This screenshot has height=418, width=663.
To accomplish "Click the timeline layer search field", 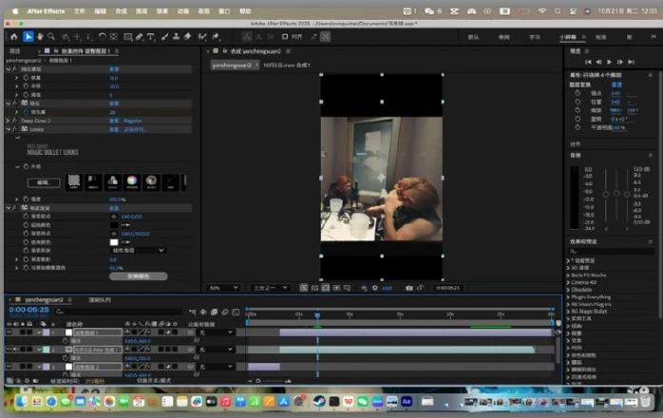I will coord(119,312).
